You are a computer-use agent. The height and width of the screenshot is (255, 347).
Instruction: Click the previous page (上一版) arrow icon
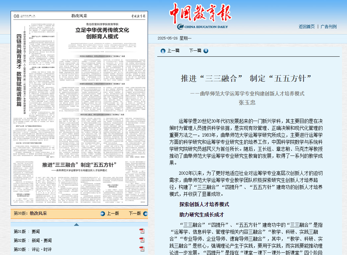(x=103, y=214)
